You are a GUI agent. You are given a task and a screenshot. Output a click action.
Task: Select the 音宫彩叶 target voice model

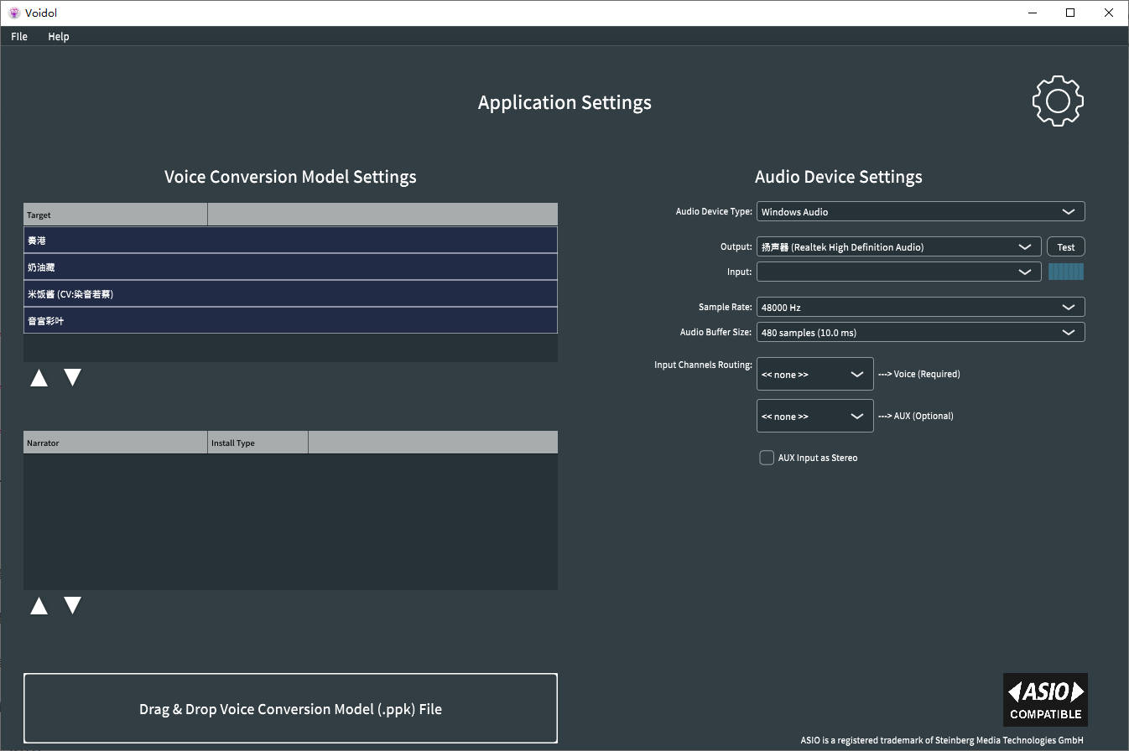point(290,321)
